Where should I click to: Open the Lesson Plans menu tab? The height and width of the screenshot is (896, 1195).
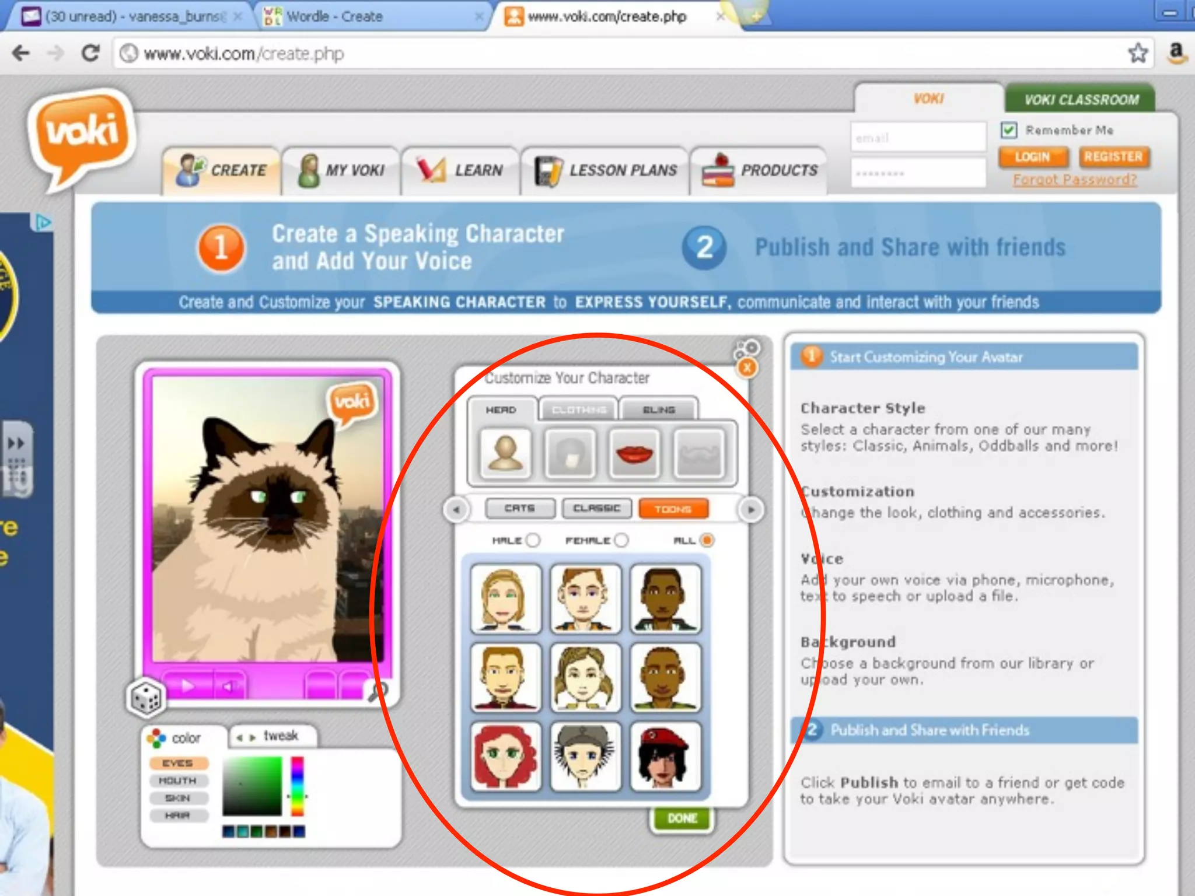coord(606,170)
